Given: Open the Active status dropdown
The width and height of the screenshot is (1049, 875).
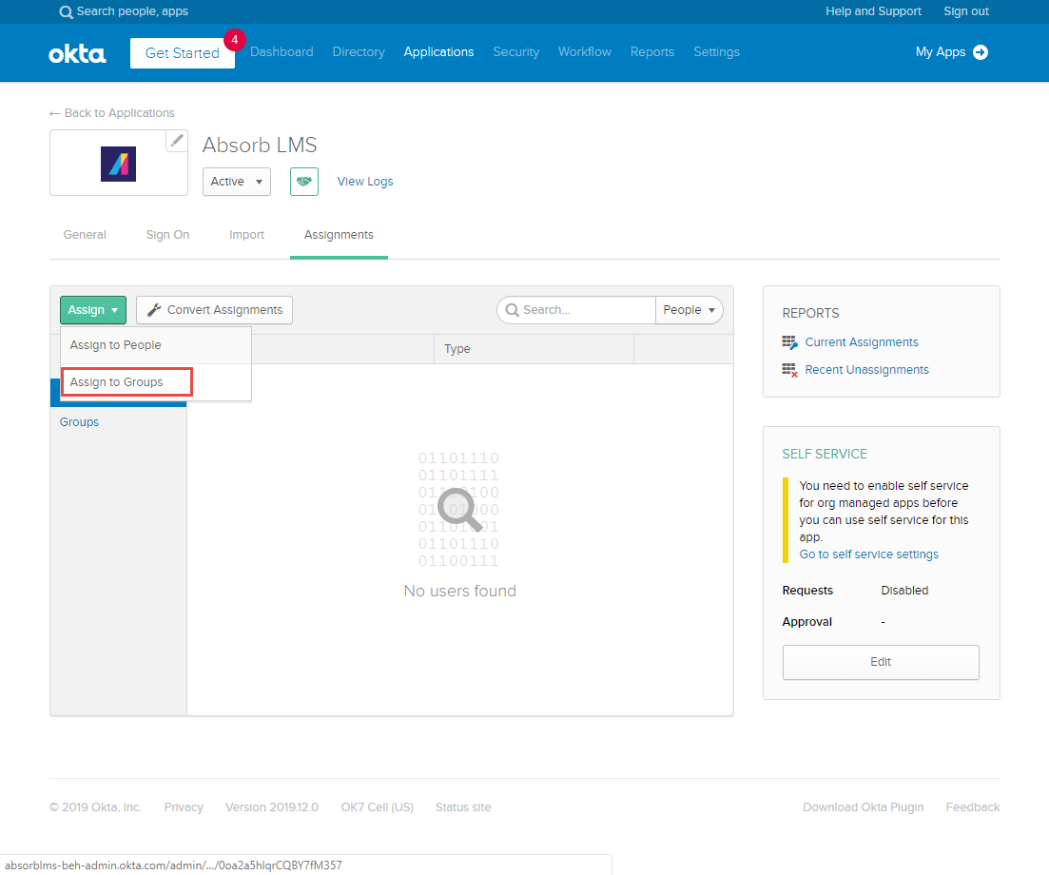Looking at the screenshot, I should pos(237,182).
